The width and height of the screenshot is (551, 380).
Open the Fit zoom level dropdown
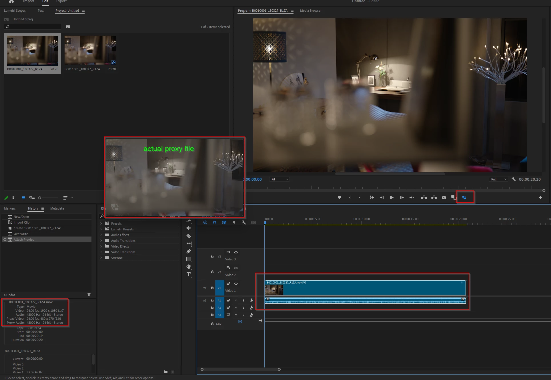pyautogui.click(x=280, y=179)
